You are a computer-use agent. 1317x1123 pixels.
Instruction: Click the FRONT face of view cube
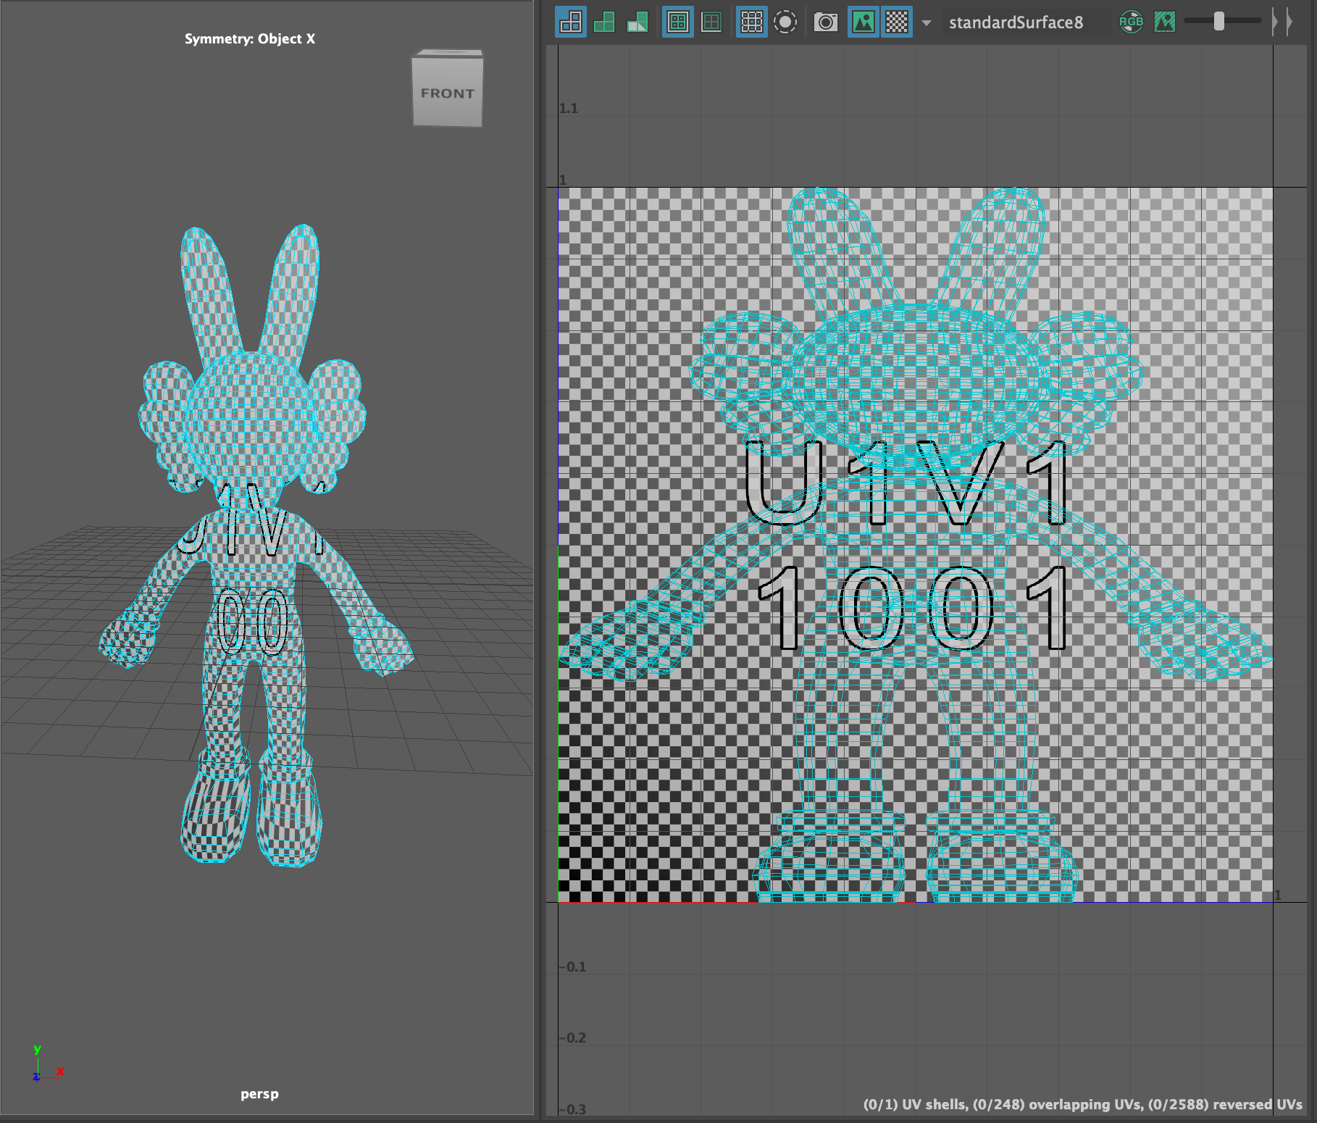[448, 93]
